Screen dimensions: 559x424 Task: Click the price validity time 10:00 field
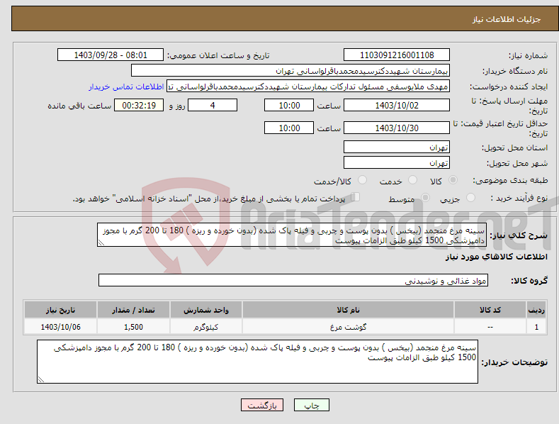289,128
